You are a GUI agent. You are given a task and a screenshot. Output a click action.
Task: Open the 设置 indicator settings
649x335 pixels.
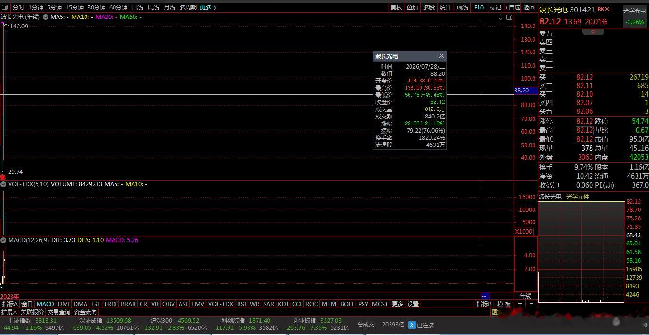413,304
